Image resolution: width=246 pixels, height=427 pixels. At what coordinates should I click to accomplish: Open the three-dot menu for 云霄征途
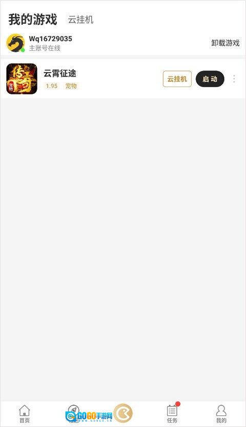(234, 79)
